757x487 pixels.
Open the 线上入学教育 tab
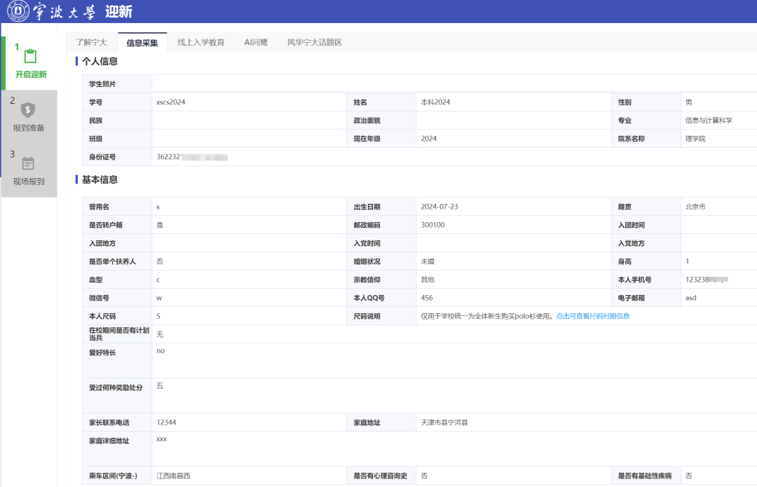tap(201, 43)
